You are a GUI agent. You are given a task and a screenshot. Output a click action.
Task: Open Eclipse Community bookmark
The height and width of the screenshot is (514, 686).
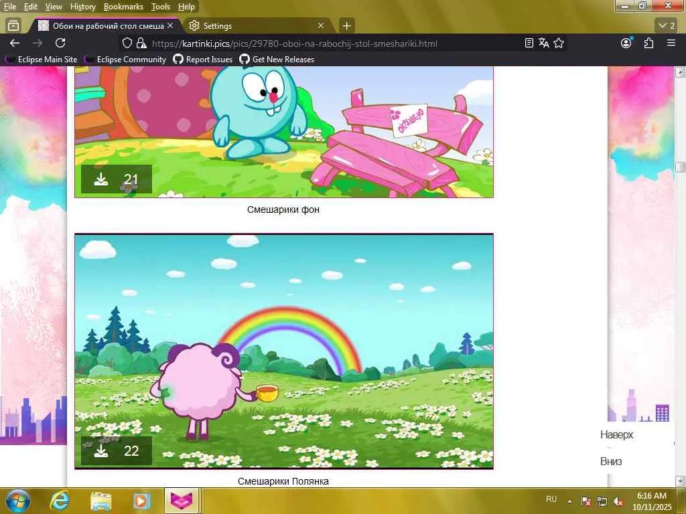[x=127, y=60]
